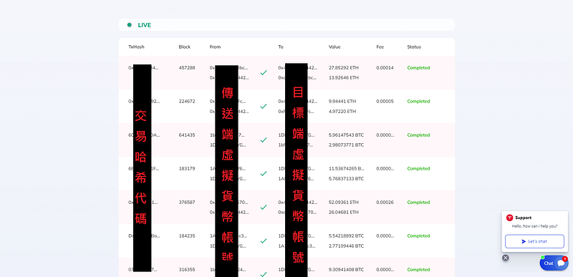Click Completed status for block 316355
Viewport: 573px width, 277px height.
(418, 269)
